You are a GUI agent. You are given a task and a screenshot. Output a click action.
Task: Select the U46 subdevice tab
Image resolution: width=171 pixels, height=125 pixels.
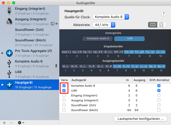click(129, 39)
